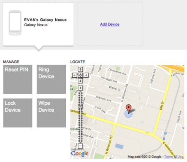Click the blue accuracy circle on map
This screenshot has width=187, height=162.
pyautogui.click(x=128, y=114)
